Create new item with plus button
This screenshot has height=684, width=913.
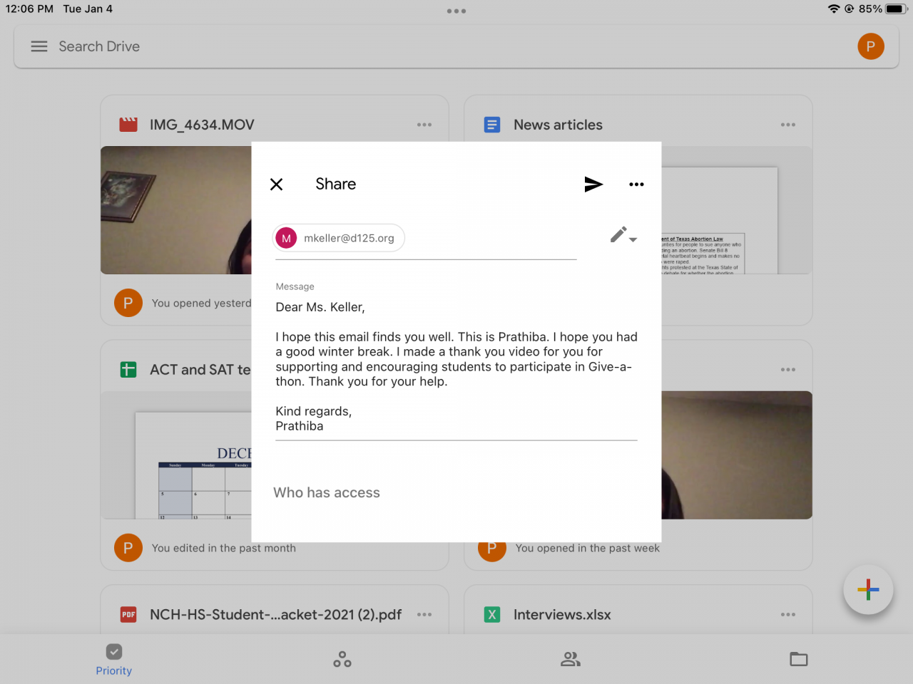click(868, 590)
